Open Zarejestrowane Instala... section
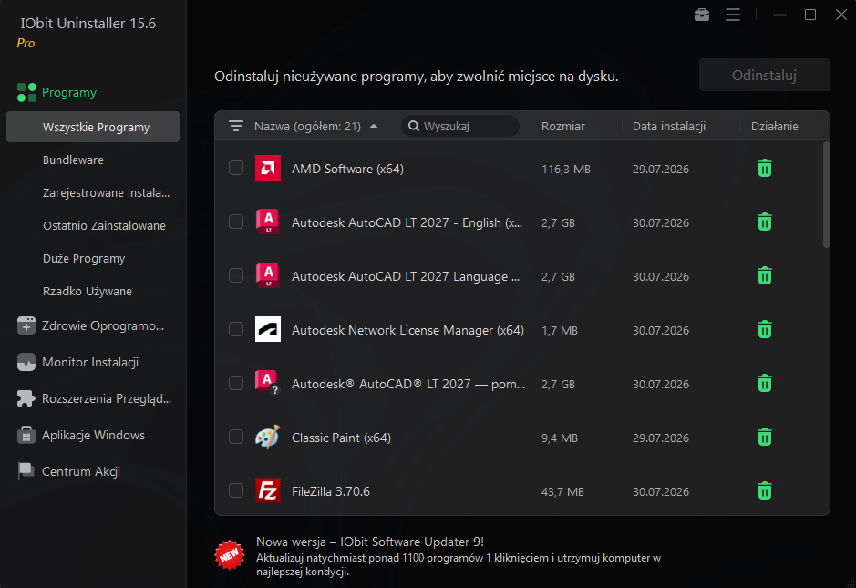The width and height of the screenshot is (856, 588). point(106,192)
